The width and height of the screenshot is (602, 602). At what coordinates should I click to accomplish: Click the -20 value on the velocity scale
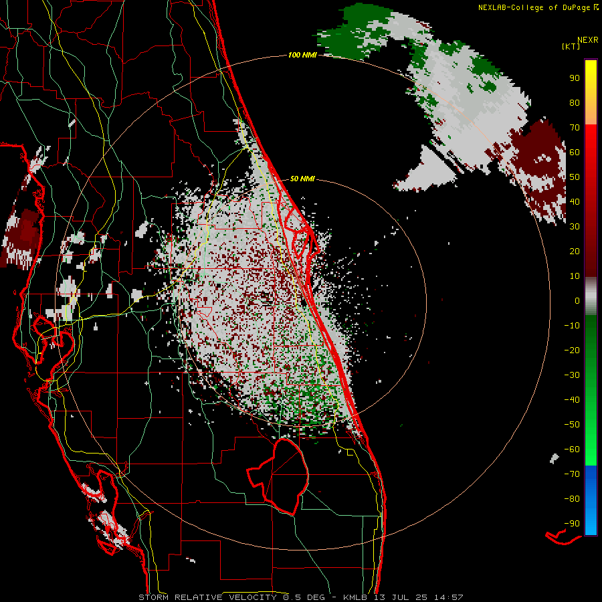572,350
